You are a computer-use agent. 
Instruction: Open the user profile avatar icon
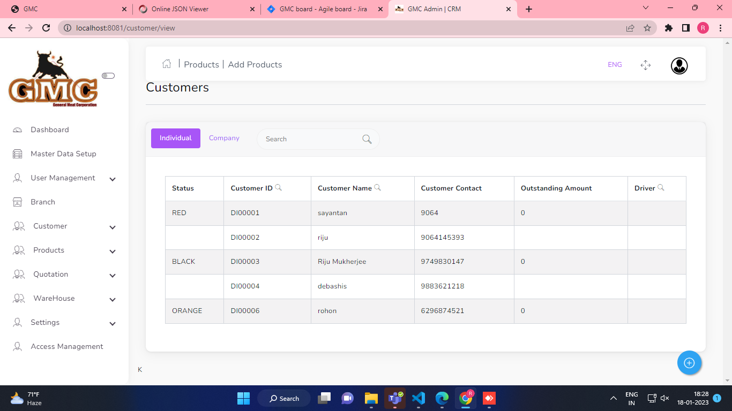(x=679, y=66)
